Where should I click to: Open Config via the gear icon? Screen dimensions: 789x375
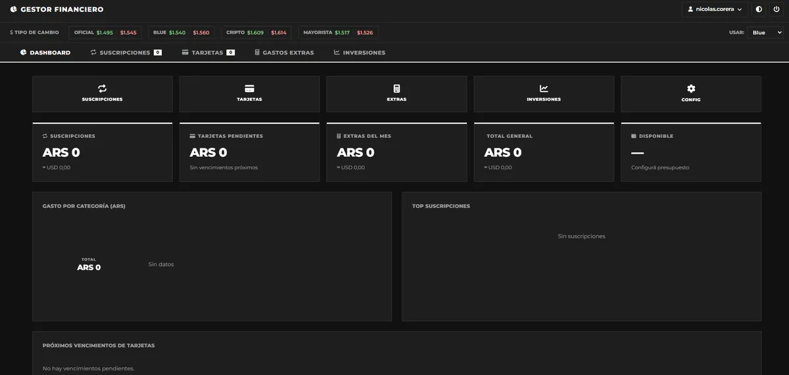[691, 89]
